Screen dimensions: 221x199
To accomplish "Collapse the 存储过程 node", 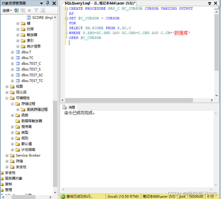I will click(12, 104).
